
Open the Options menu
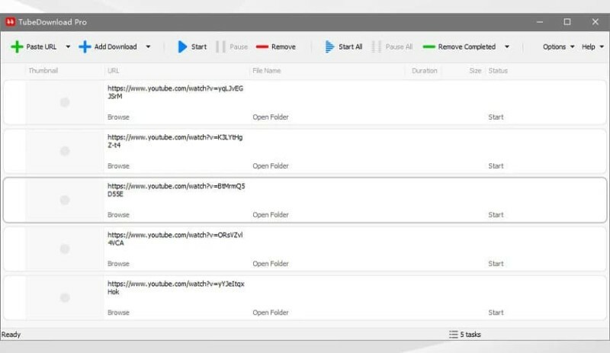(559, 47)
